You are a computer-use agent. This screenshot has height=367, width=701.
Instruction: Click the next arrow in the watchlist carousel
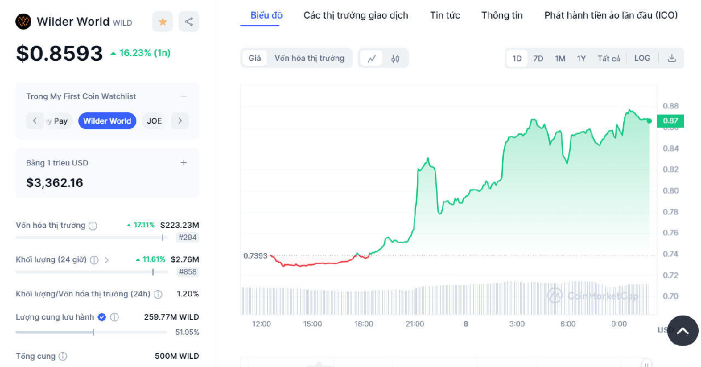click(x=180, y=121)
